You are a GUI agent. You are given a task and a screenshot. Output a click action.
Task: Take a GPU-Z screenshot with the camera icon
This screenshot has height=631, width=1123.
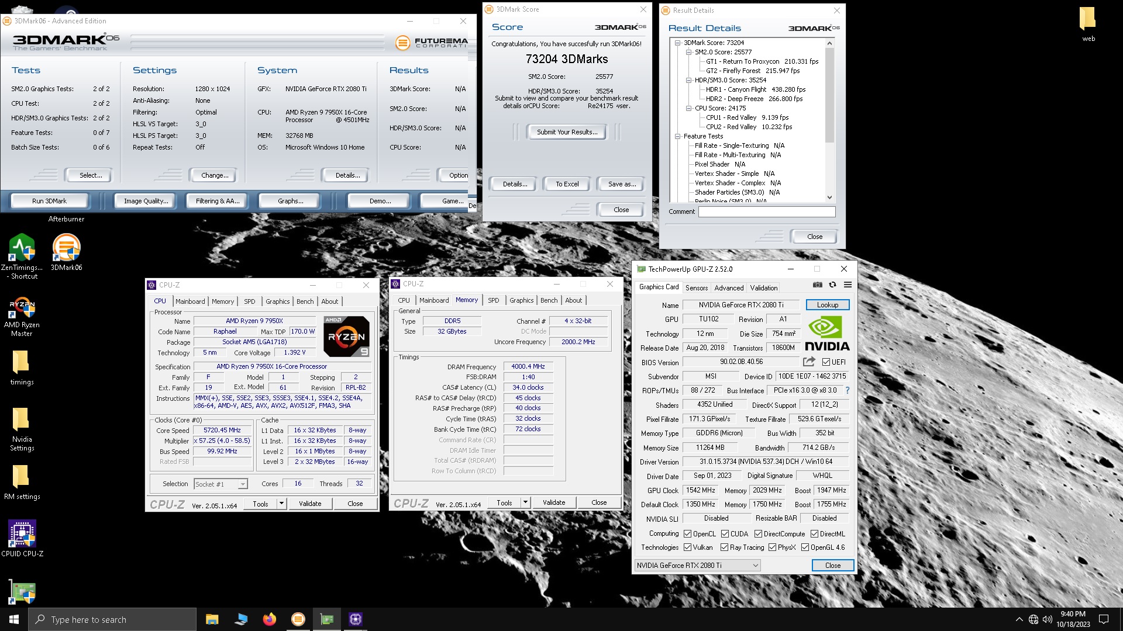[818, 285]
